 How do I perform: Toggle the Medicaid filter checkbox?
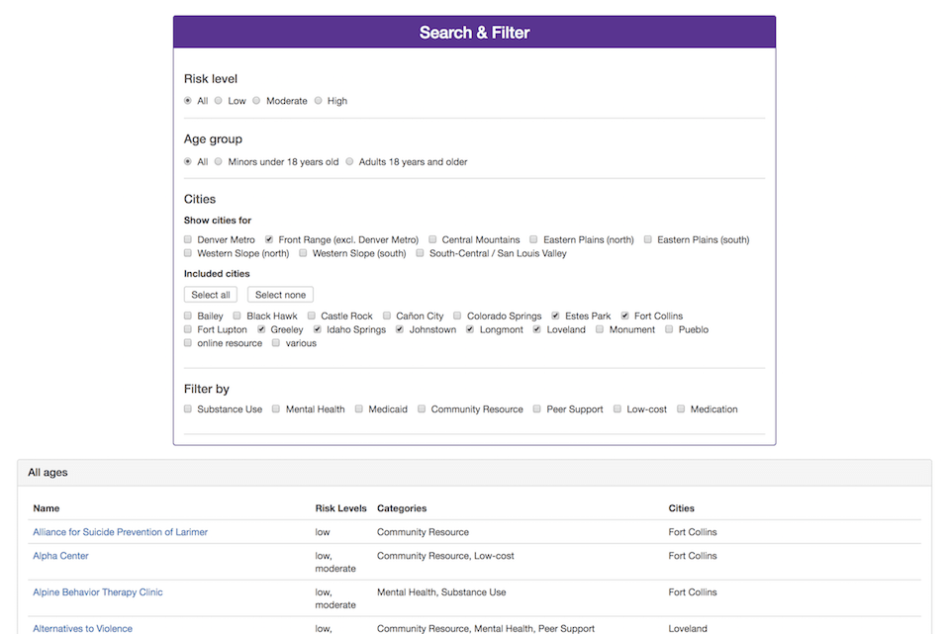[x=358, y=409]
